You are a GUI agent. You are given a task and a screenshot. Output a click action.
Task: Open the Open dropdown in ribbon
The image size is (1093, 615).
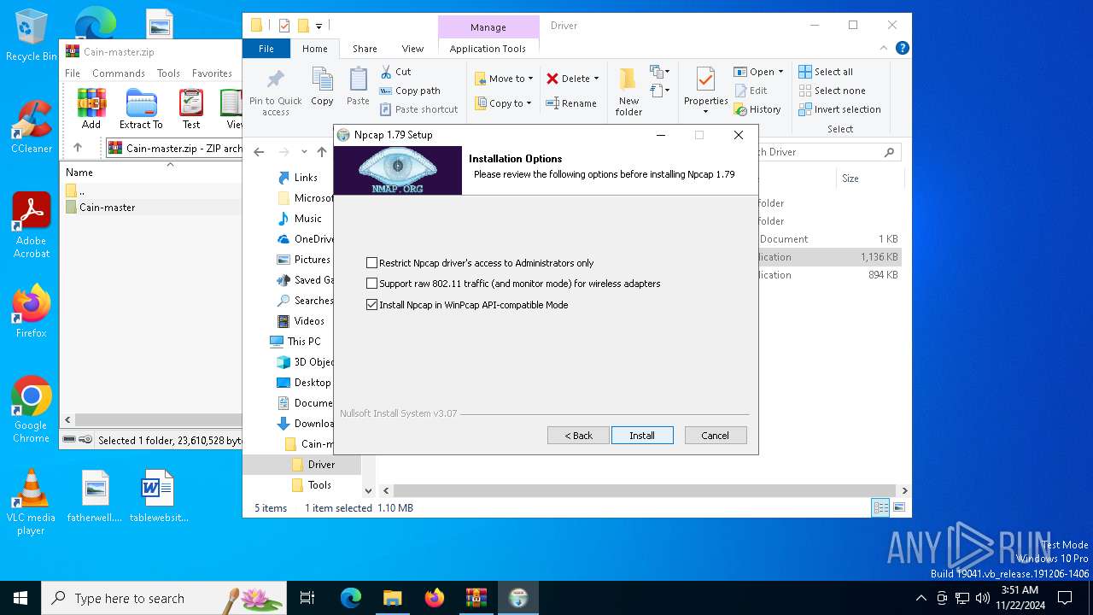click(x=758, y=72)
